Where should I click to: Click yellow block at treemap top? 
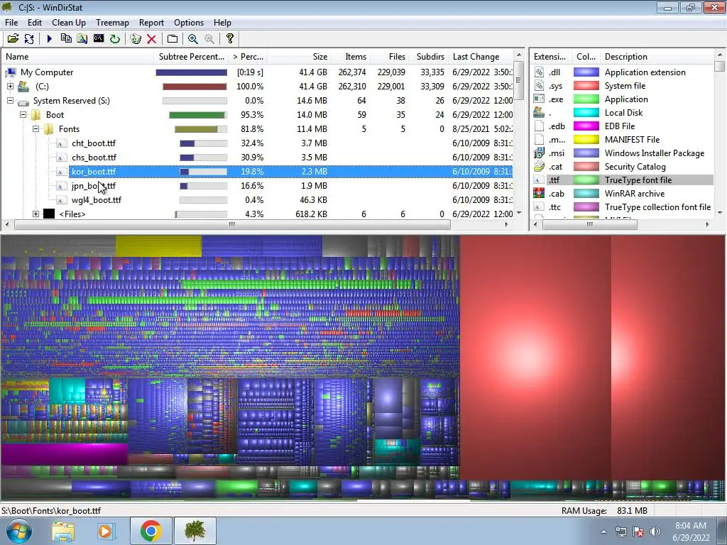(158, 246)
